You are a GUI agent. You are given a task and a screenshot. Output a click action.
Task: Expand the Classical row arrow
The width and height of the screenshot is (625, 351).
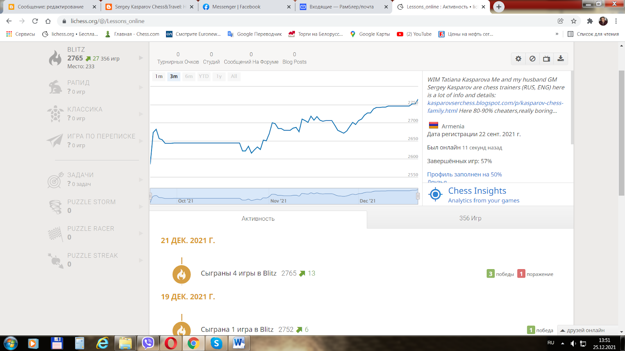(x=141, y=114)
